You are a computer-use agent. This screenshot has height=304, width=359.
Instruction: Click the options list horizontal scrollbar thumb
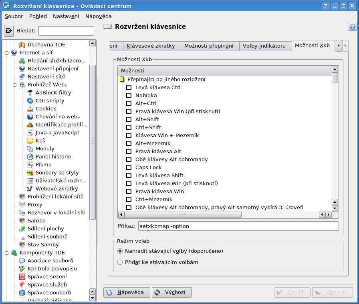pyautogui.click(x=183, y=215)
